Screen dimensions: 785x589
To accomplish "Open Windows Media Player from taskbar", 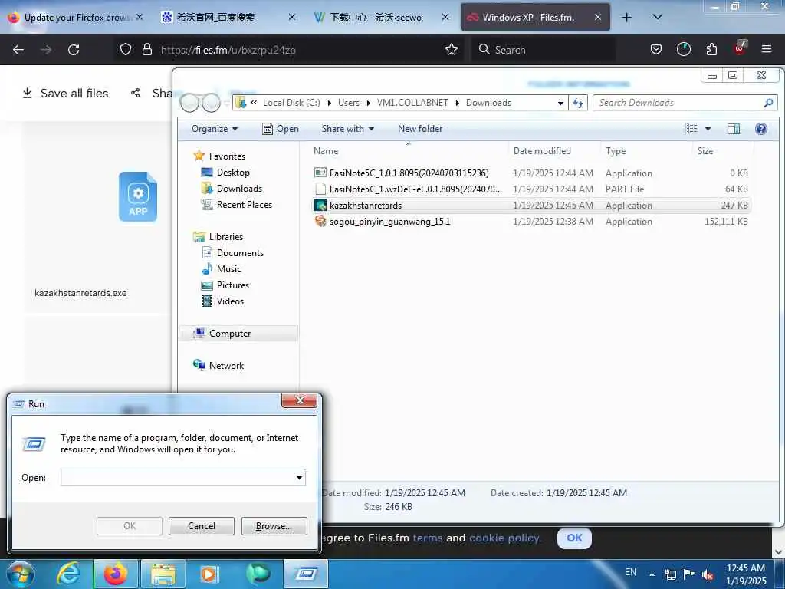I will 209,574.
